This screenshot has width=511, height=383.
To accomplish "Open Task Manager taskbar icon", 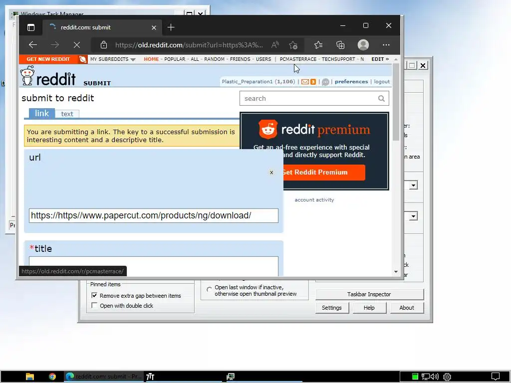I will coord(231,377).
